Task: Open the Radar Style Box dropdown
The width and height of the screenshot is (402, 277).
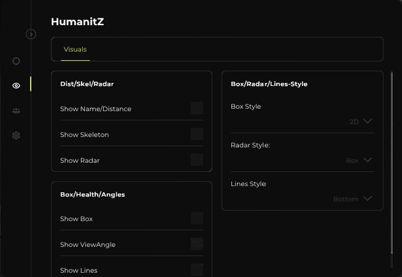Action: tap(359, 160)
